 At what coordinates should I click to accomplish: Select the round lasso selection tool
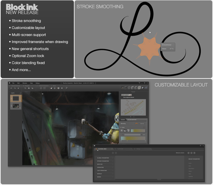coord(41,88)
